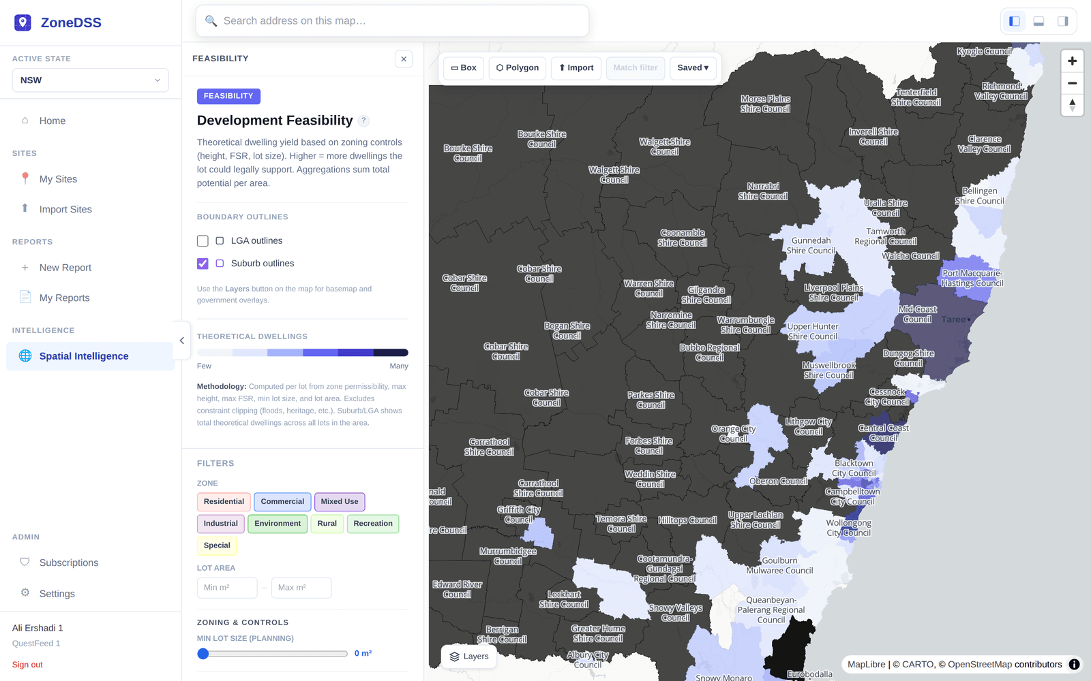Reset map bearing with compass
Screen dimensions: 1091x681
(1073, 105)
